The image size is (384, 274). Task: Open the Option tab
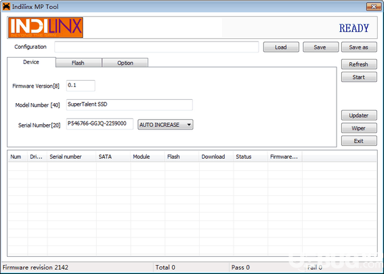click(x=125, y=63)
